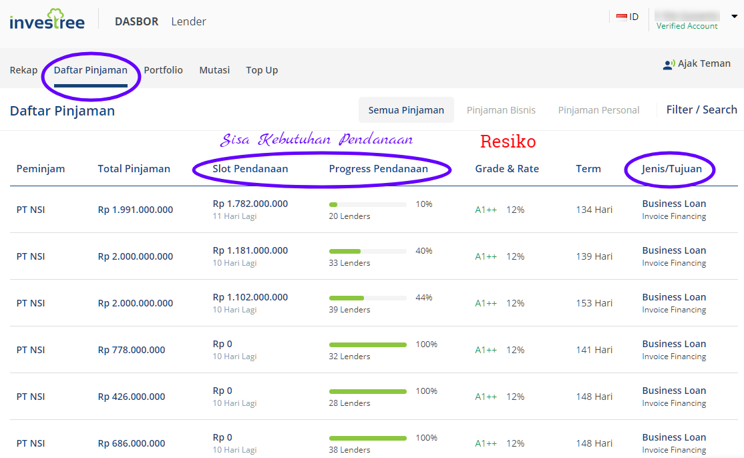
Task: Switch to the Portfolio tab
Action: [x=163, y=69]
